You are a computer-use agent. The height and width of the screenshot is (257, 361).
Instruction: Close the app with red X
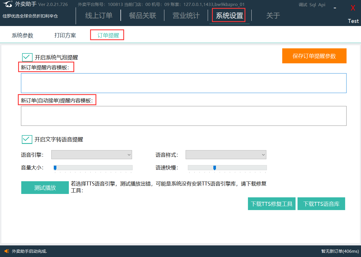(353, 8)
